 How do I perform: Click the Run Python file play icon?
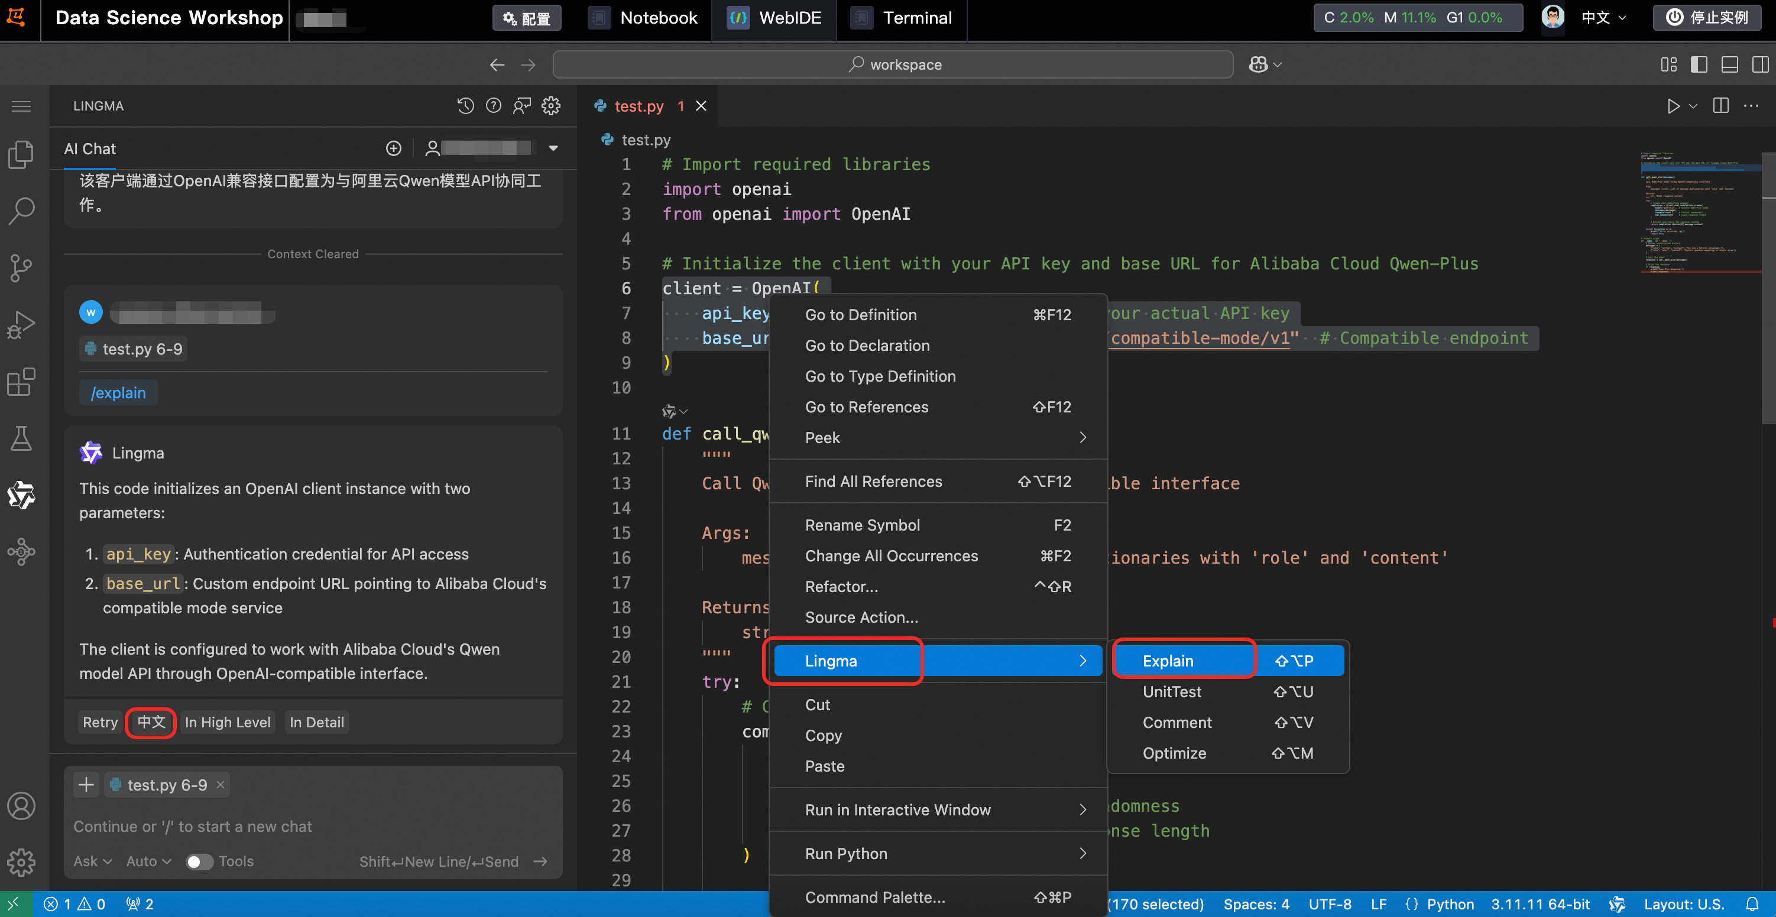[1673, 105]
